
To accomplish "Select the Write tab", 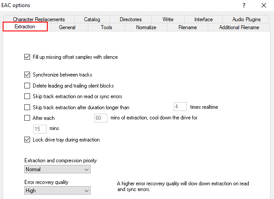I will 168,19.
